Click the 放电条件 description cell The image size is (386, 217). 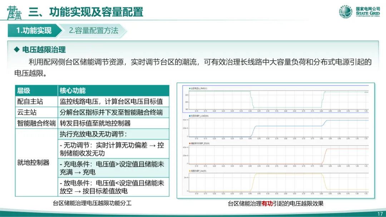pos(114,187)
